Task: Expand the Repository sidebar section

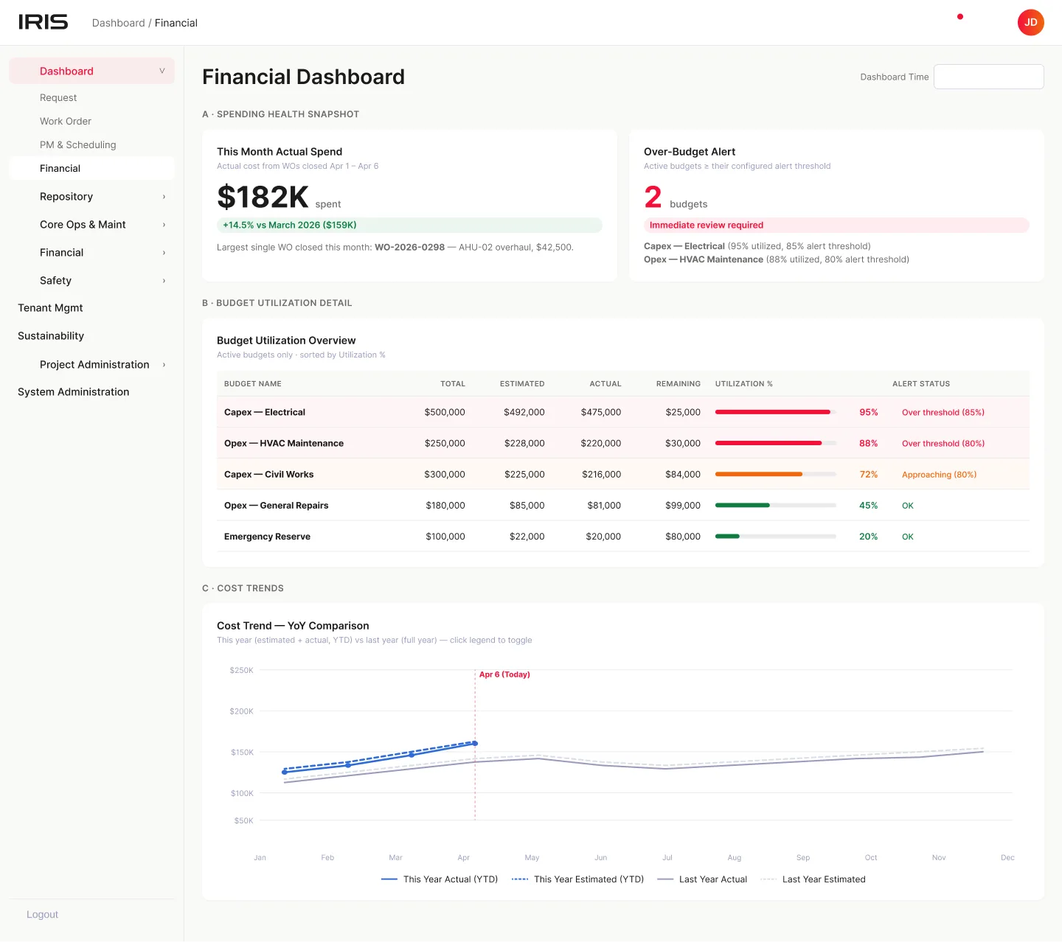Action: pos(91,196)
